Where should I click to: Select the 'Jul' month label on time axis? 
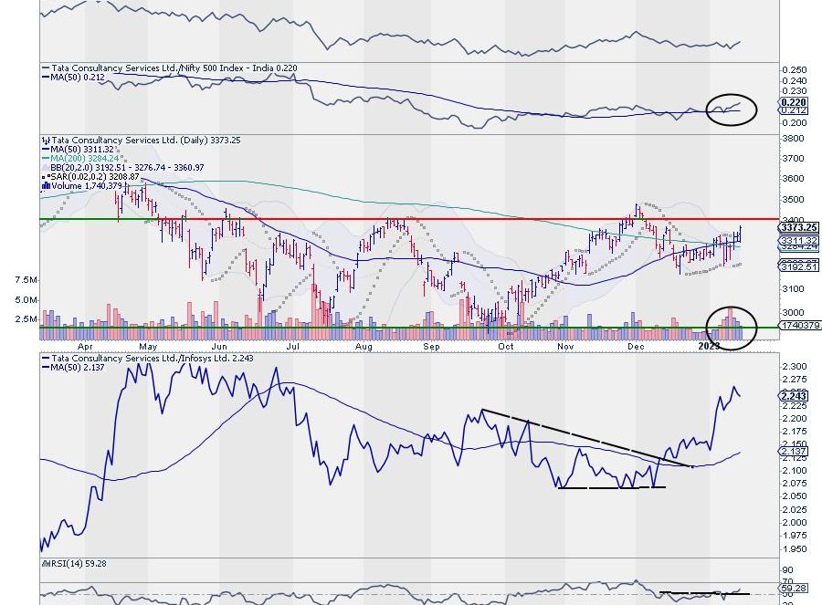pyautogui.click(x=293, y=346)
